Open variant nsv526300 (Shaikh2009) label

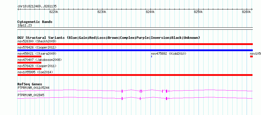37,41
